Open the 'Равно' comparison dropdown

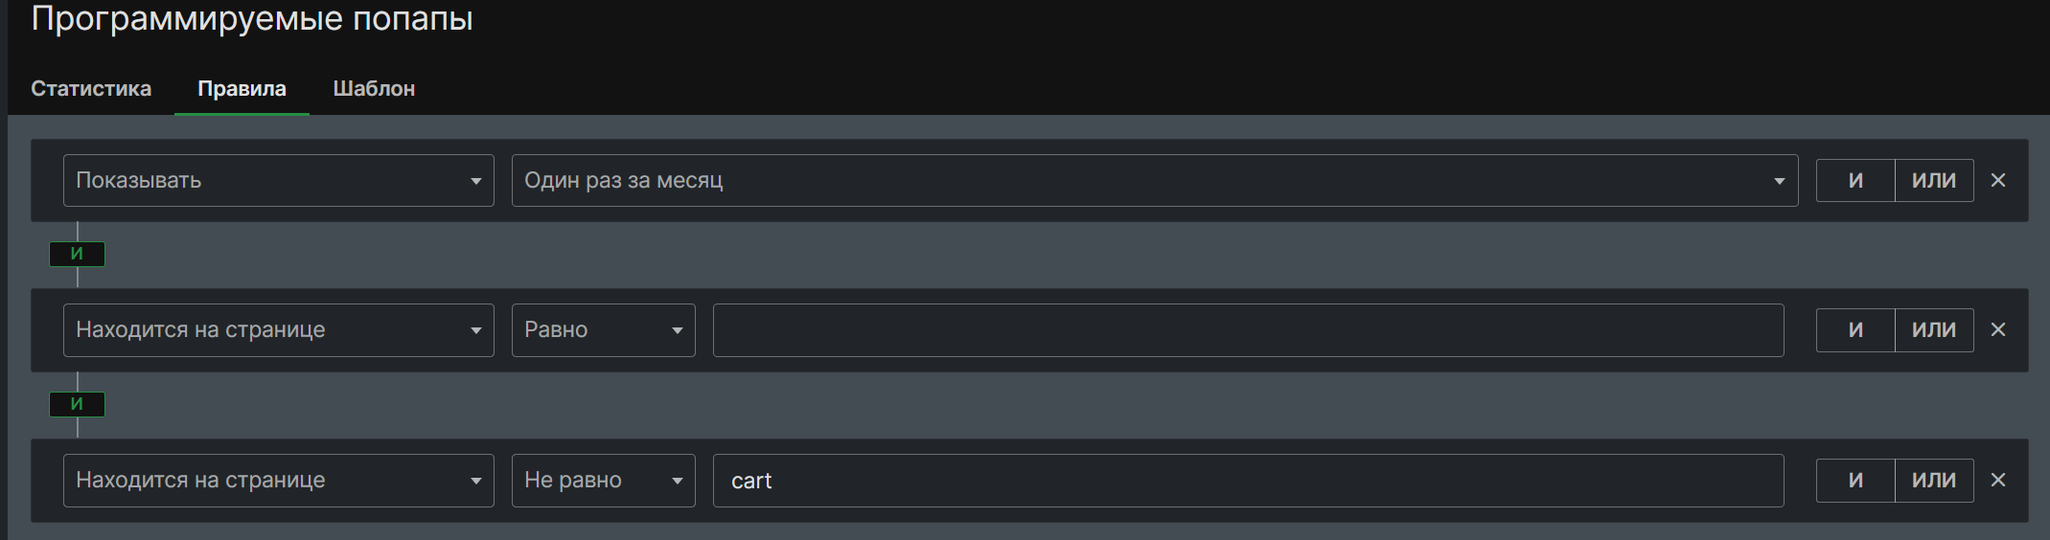pos(603,329)
